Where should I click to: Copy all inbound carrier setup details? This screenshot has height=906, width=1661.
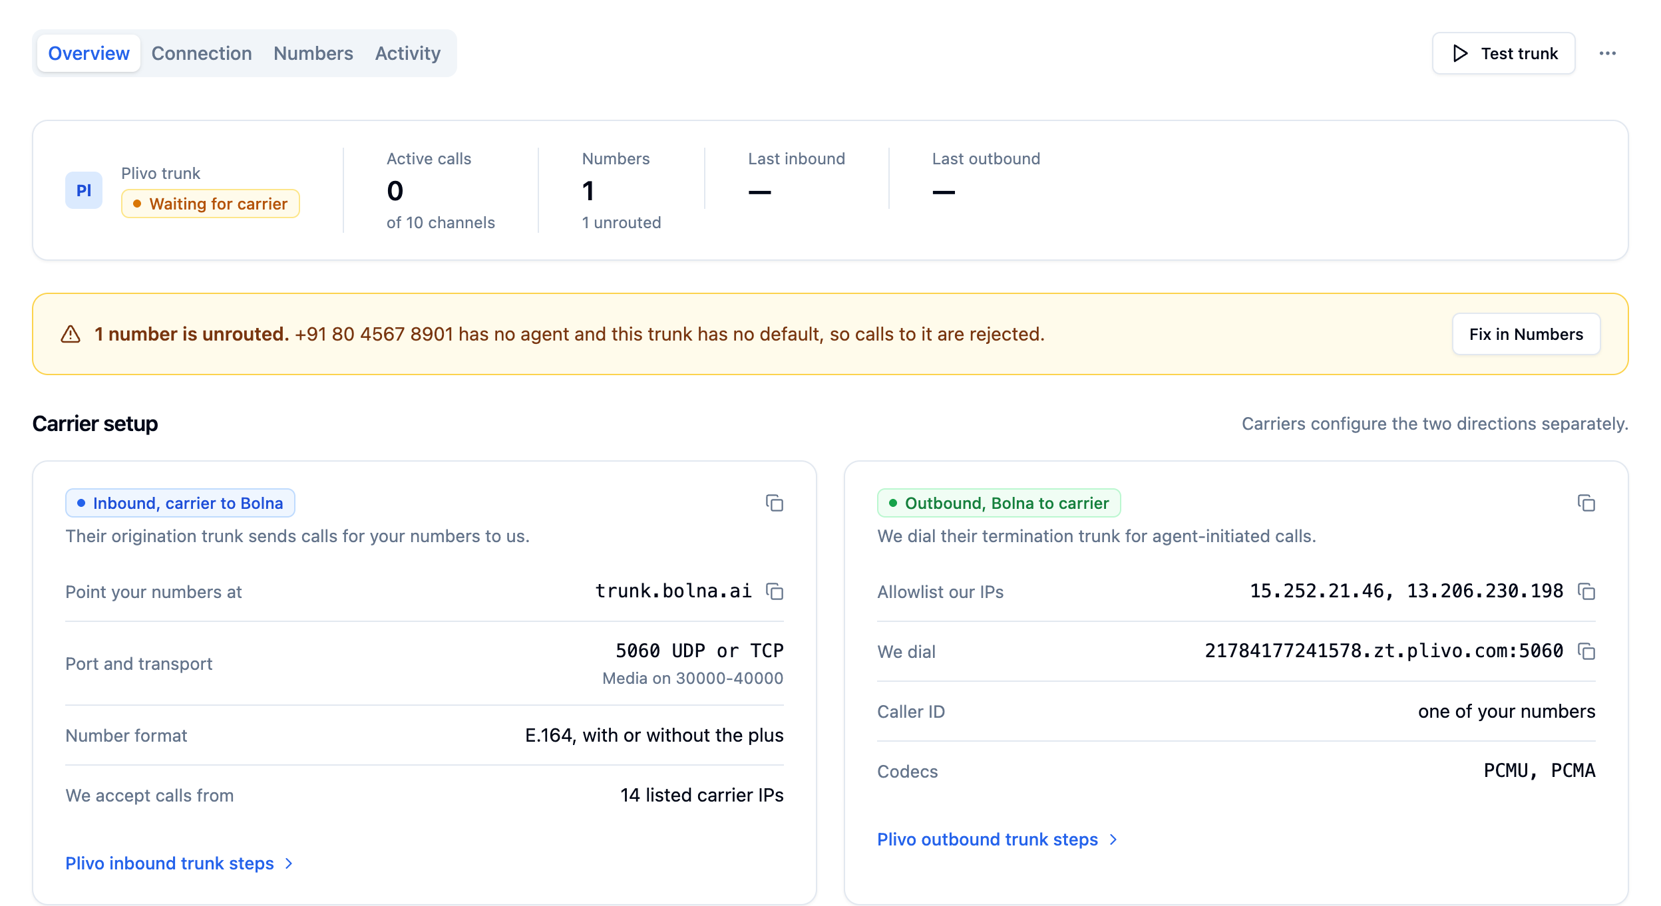(774, 503)
